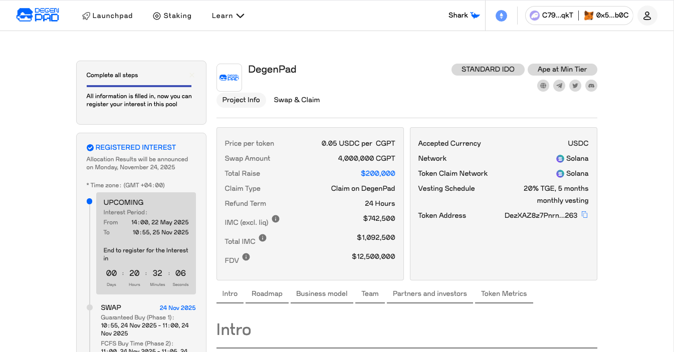Go to the Staking page
The height and width of the screenshot is (352, 674).
pos(172,16)
